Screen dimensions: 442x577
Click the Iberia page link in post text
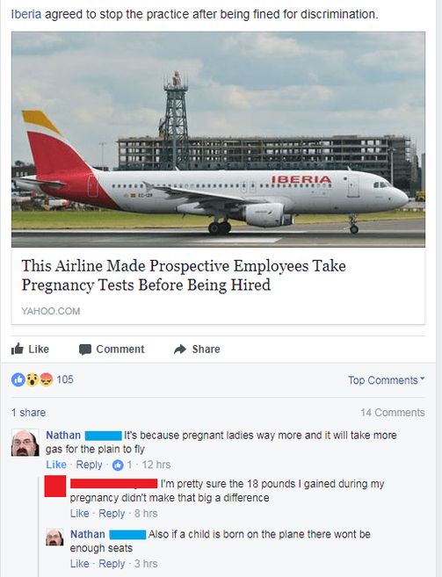26,14
